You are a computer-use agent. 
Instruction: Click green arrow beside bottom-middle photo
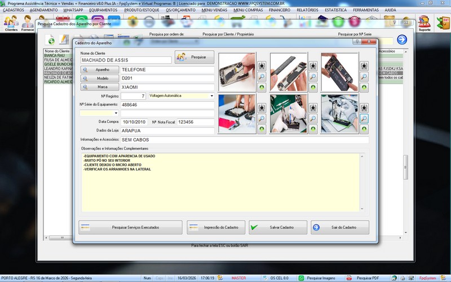[313, 129]
